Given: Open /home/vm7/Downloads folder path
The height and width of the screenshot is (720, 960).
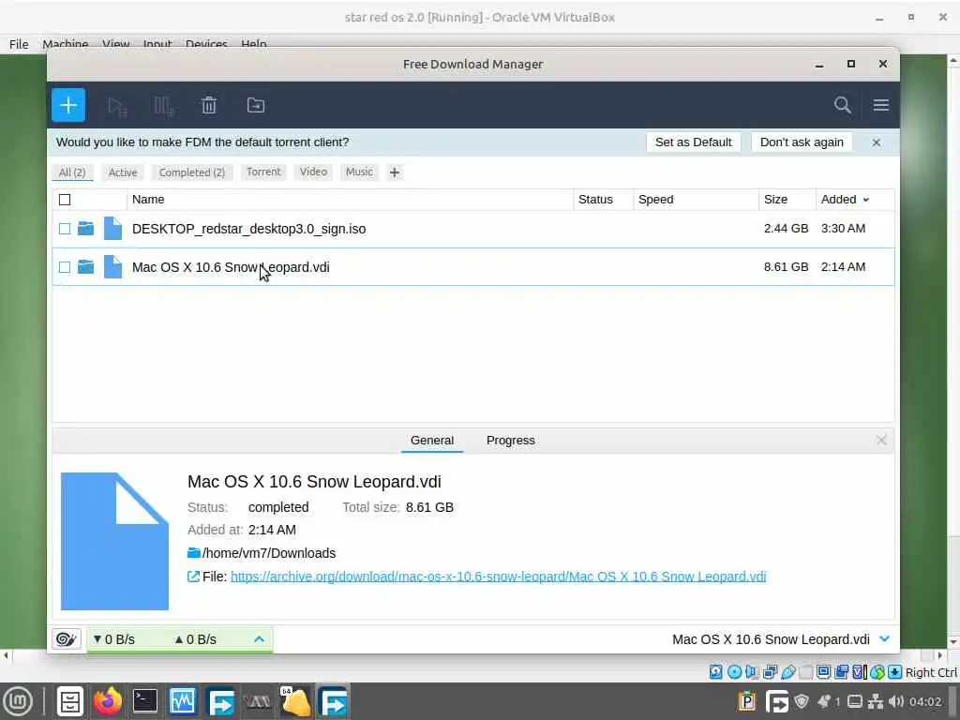Looking at the screenshot, I should pyautogui.click(x=269, y=553).
